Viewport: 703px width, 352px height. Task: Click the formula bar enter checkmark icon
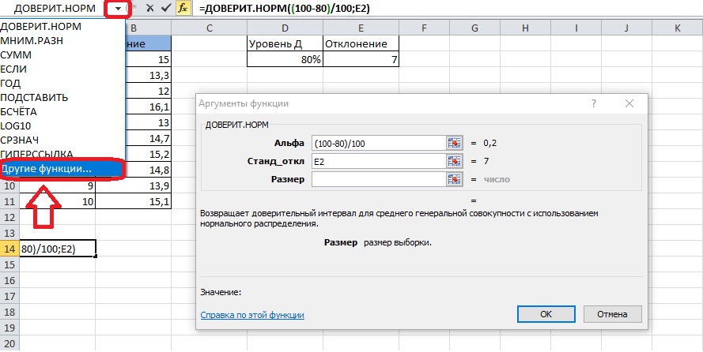[x=165, y=9]
